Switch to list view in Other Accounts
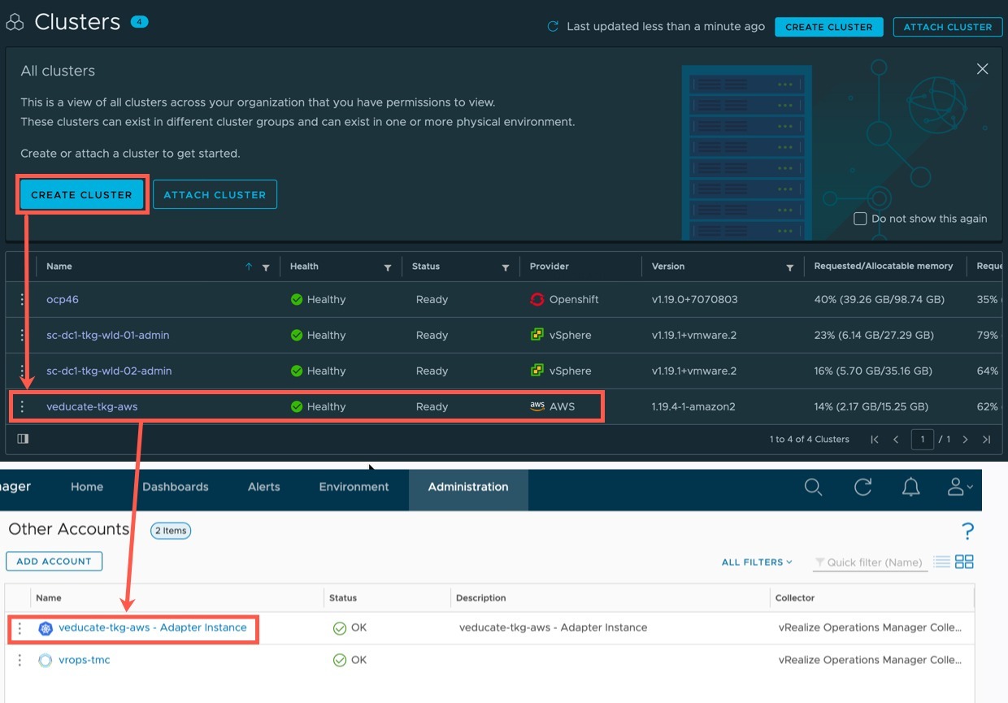Viewport: 1008px width, 703px height. pyautogui.click(x=942, y=562)
